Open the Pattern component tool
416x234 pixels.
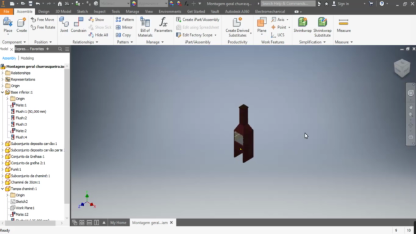pyautogui.click(x=125, y=19)
